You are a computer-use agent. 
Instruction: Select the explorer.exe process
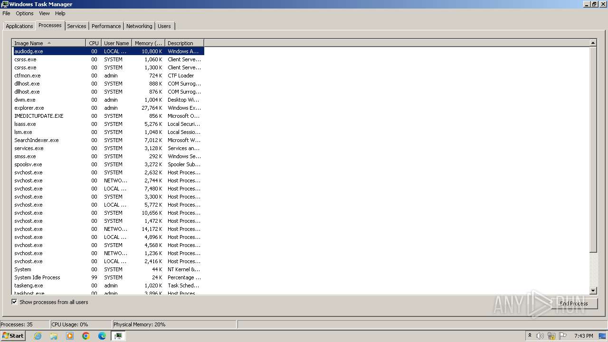click(x=108, y=108)
